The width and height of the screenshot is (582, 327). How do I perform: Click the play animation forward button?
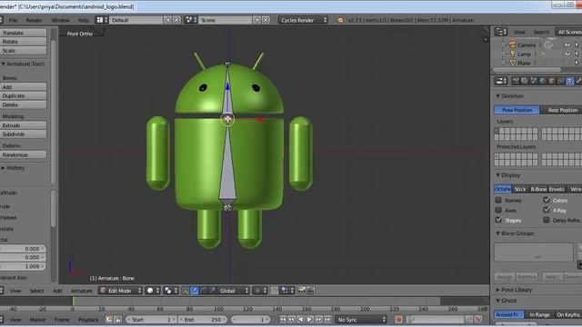pyautogui.click(x=309, y=319)
